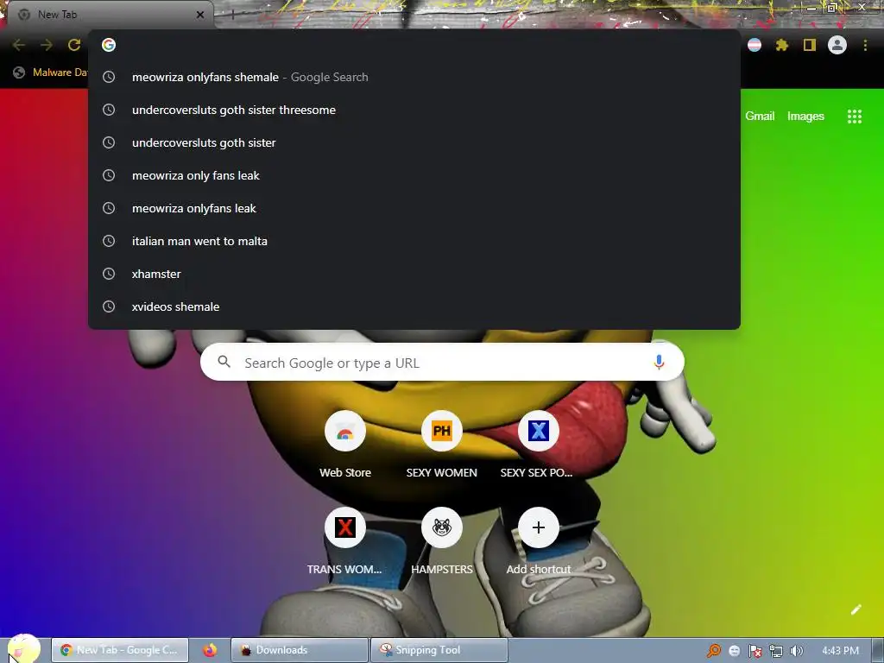Image resolution: width=884 pixels, height=663 pixels.
Task: Click the back navigation arrow
Action: tap(19, 45)
